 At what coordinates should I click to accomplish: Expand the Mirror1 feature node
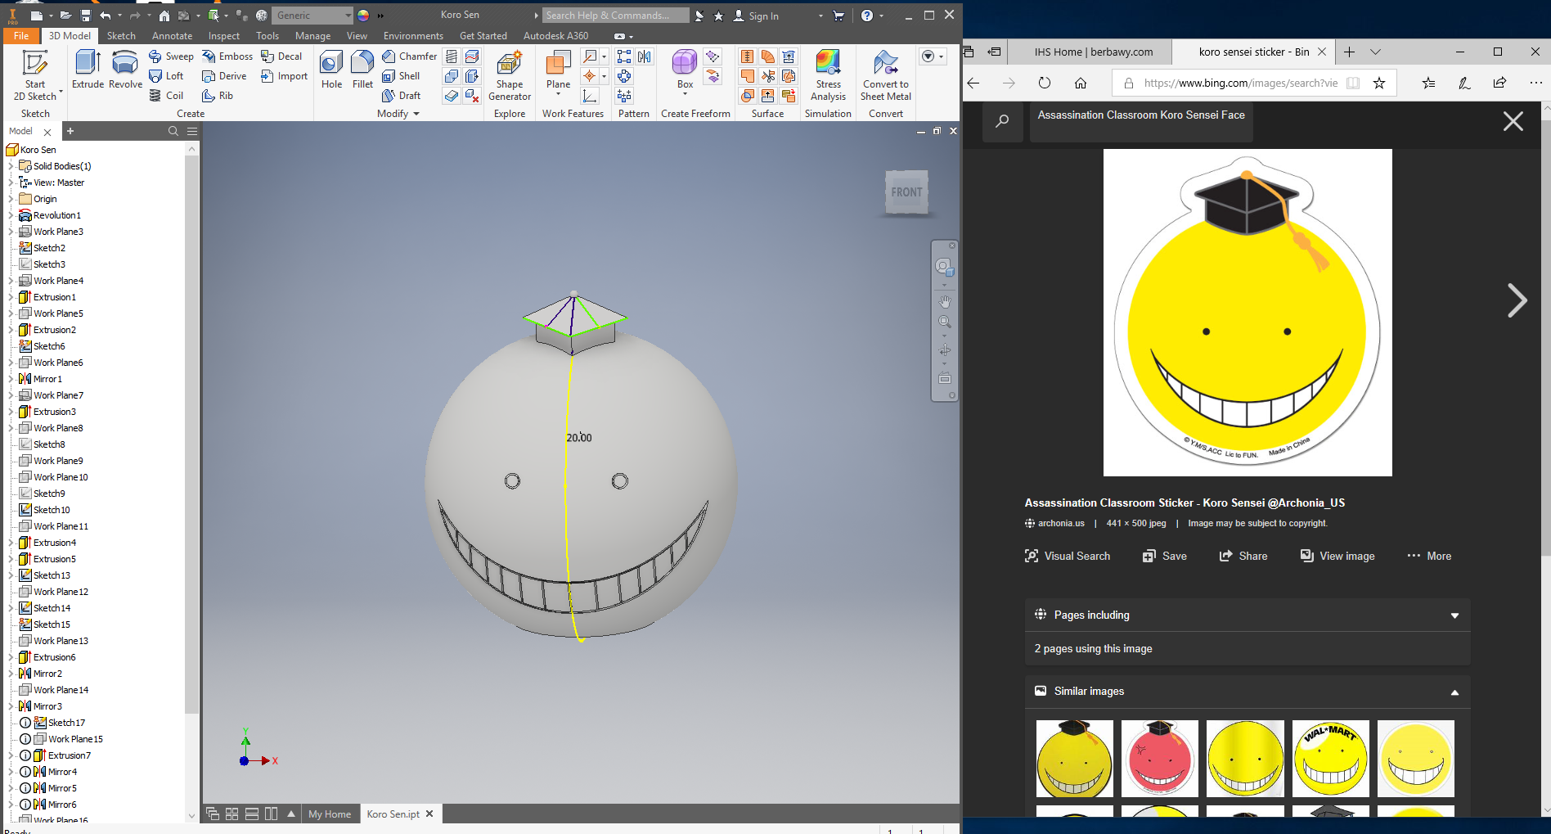pos(11,379)
